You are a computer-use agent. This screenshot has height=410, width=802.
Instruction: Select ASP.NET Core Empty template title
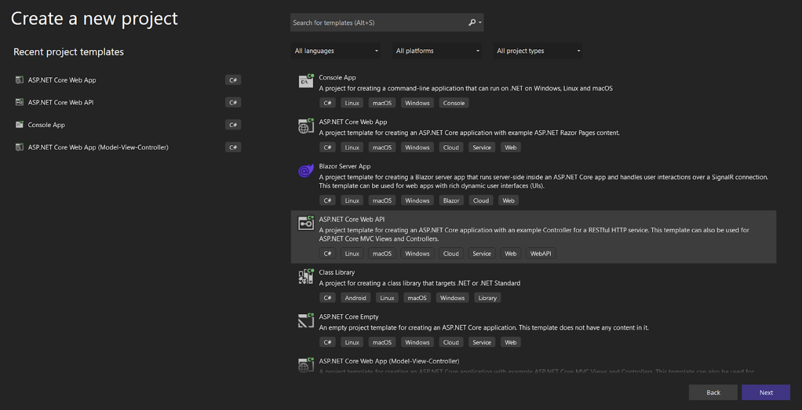(x=349, y=317)
